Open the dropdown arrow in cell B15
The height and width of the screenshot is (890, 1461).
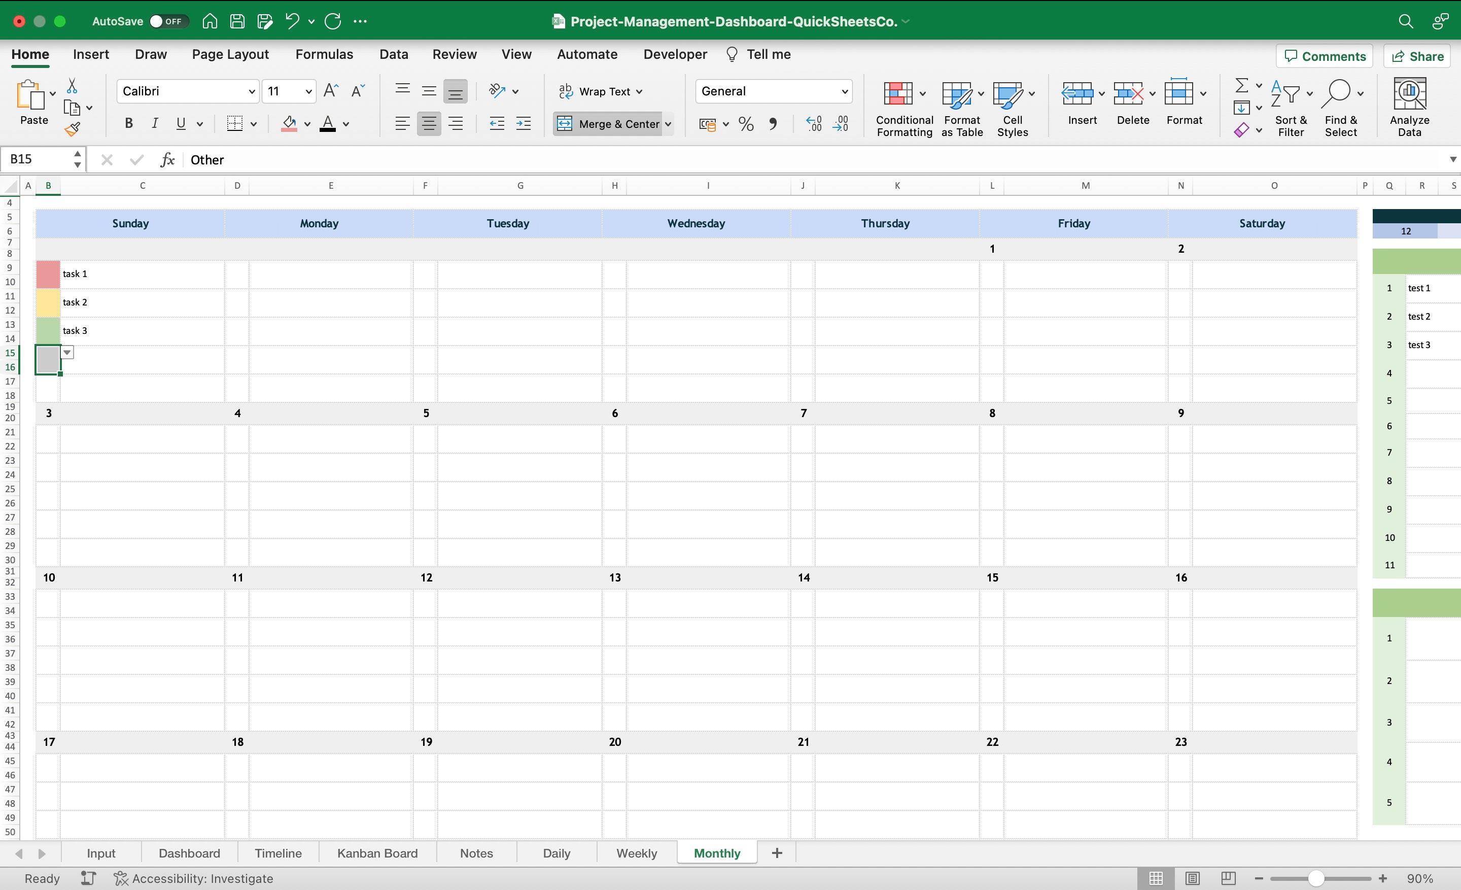(x=66, y=352)
